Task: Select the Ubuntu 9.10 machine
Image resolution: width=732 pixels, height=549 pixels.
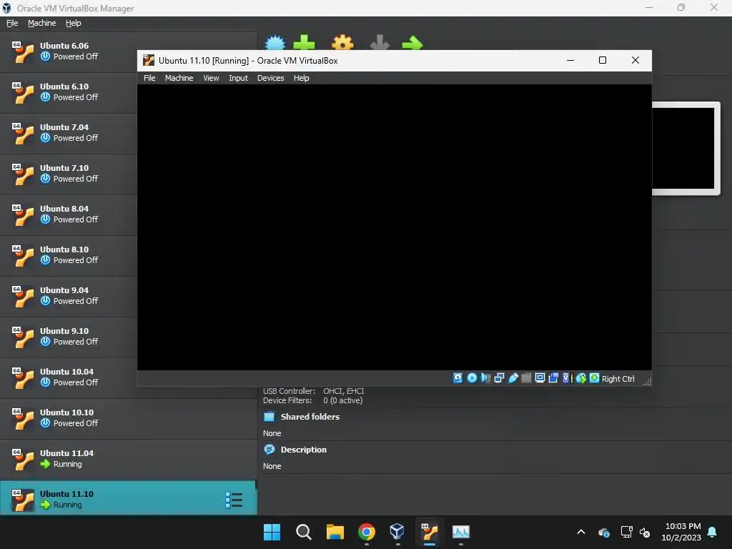Action: tap(69, 337)
